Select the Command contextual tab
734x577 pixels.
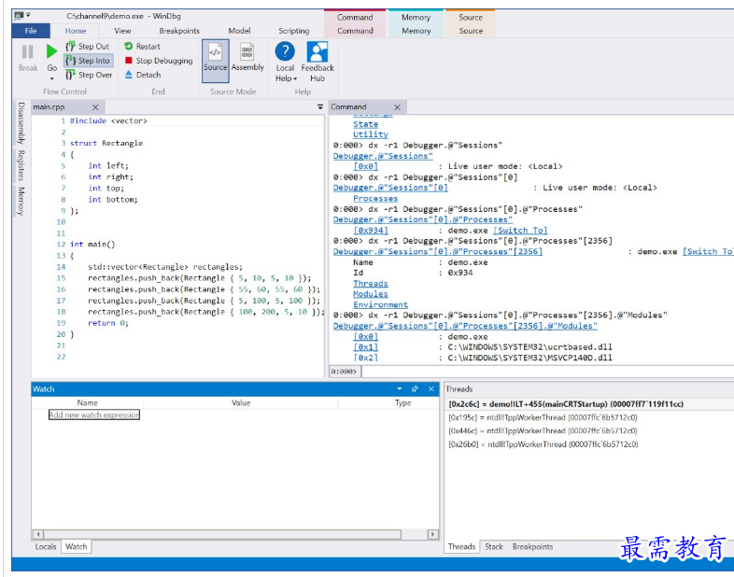click(x=355, y=31)
